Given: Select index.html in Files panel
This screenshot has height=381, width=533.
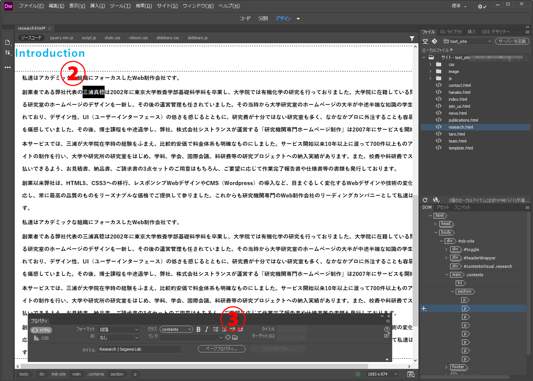Looking at the screenshot, I should point(458,99).
